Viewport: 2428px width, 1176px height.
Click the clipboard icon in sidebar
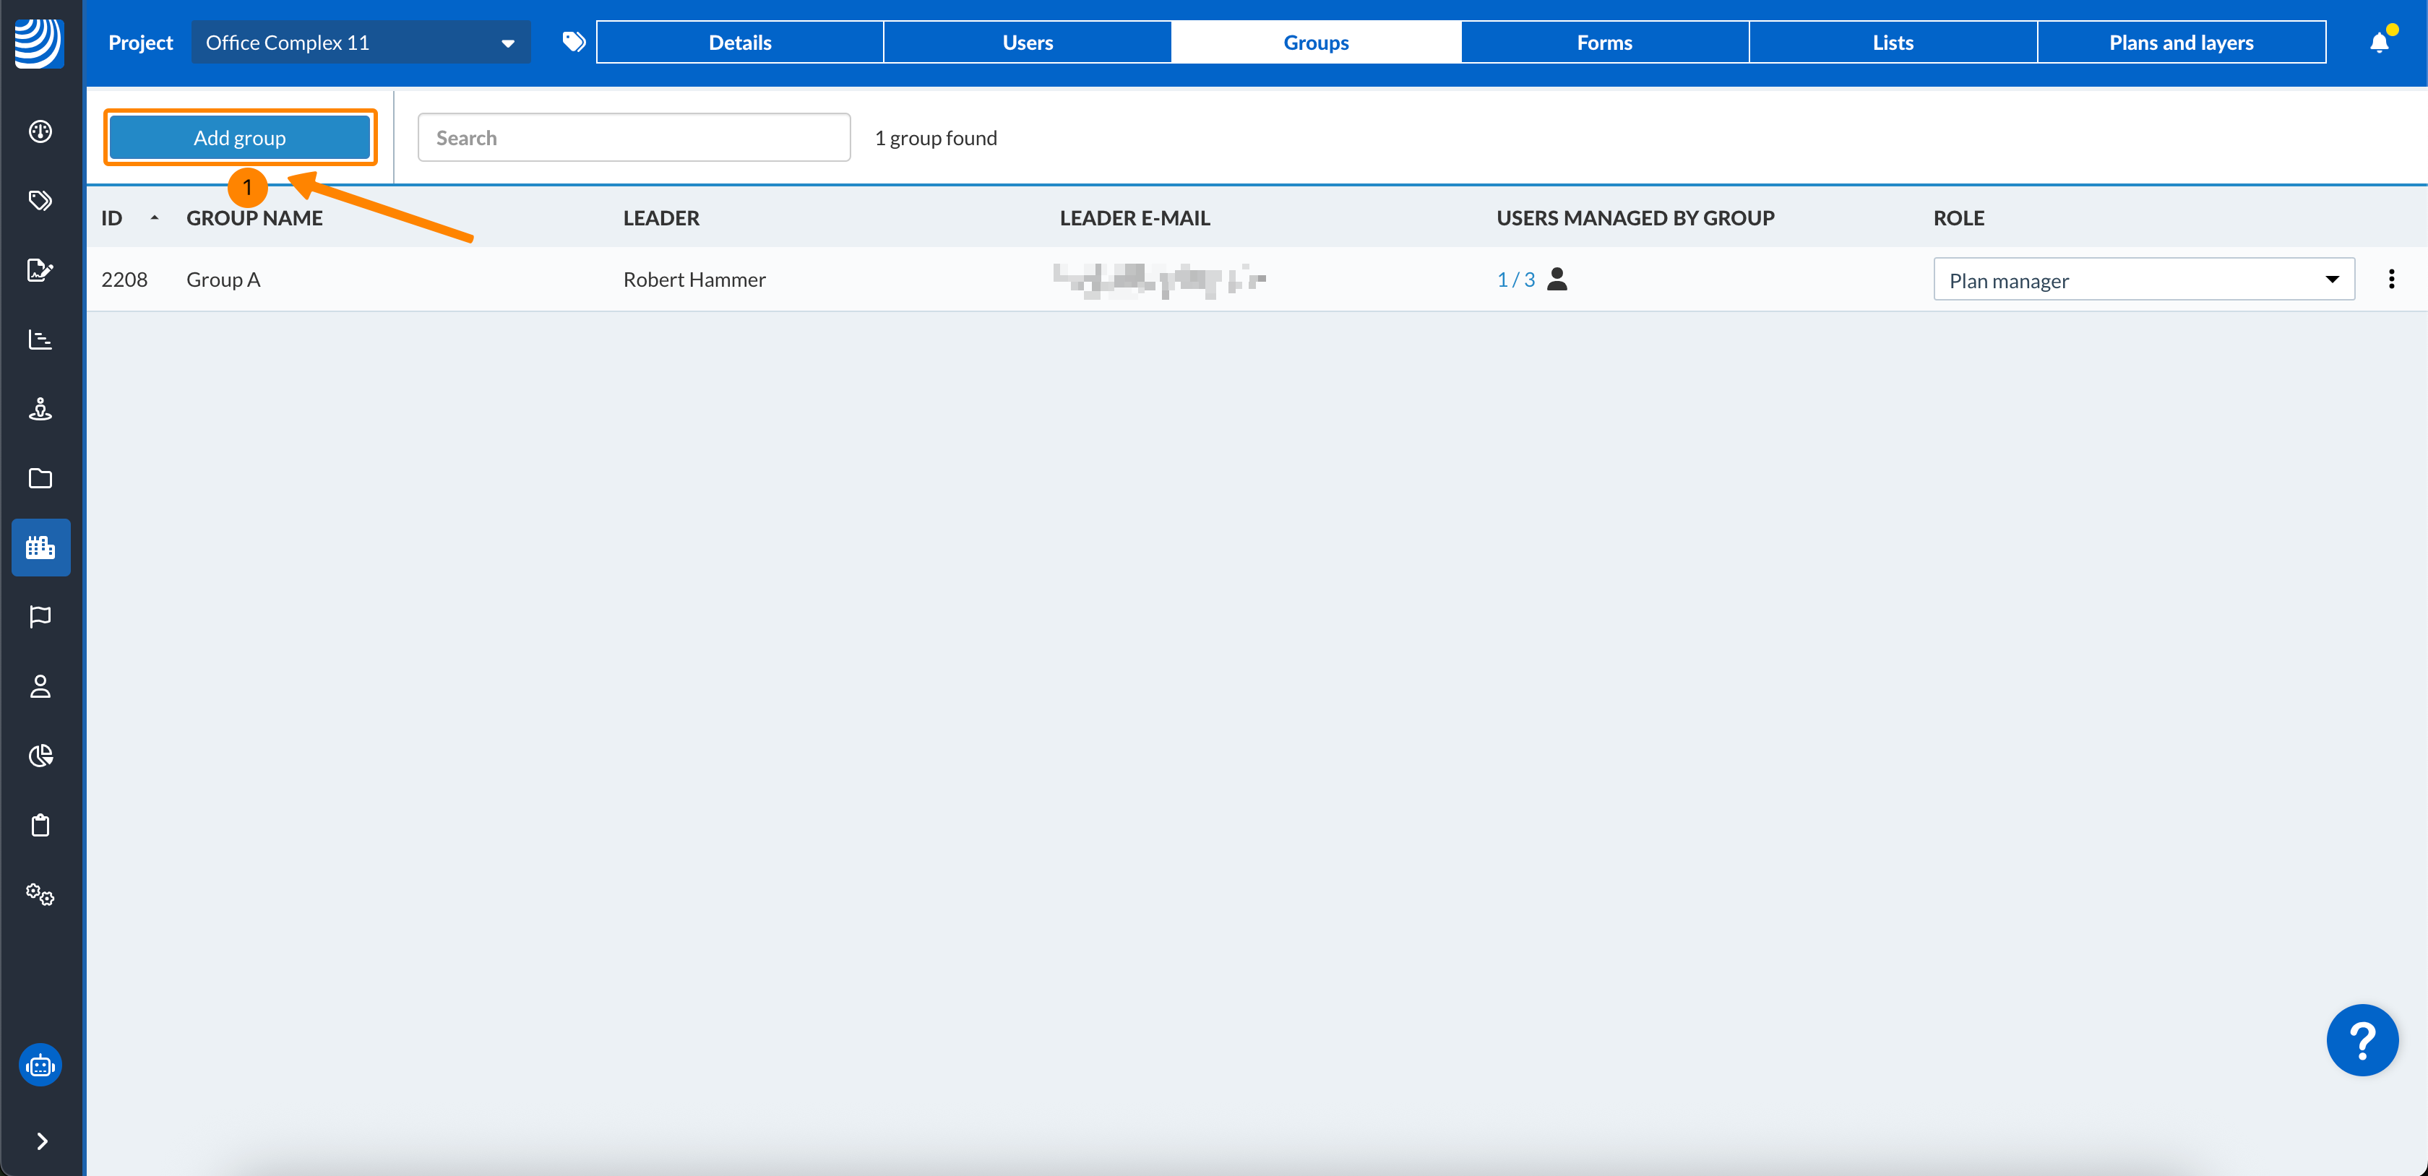tap(40, 824)
